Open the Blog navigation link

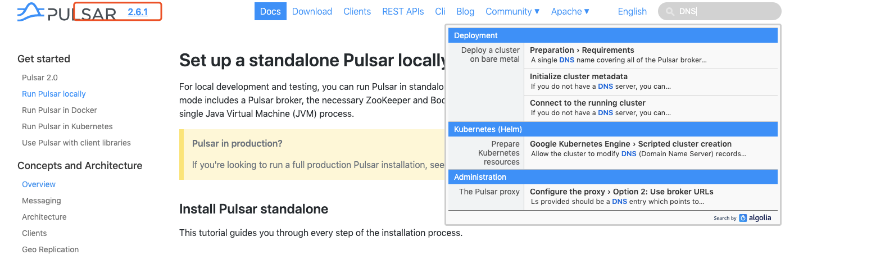[465, 11]
